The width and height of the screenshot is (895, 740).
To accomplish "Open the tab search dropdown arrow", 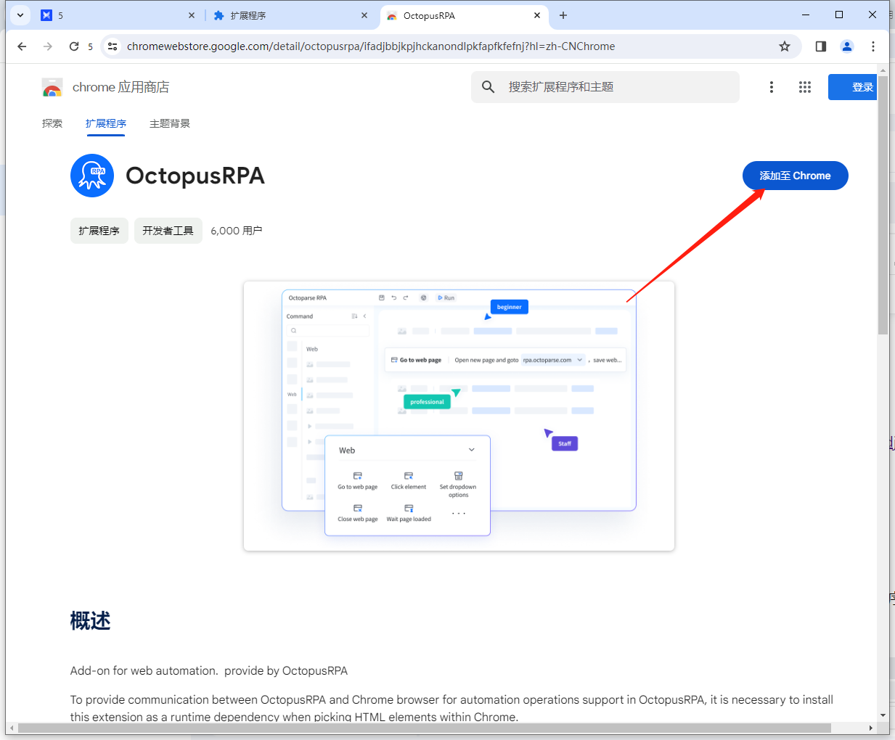I will point(20,15).
